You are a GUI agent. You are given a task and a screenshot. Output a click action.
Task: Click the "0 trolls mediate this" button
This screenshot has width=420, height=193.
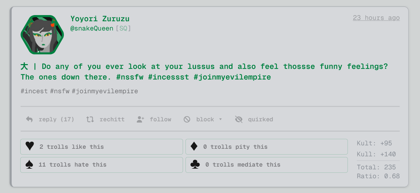click(x=266, y=165)
